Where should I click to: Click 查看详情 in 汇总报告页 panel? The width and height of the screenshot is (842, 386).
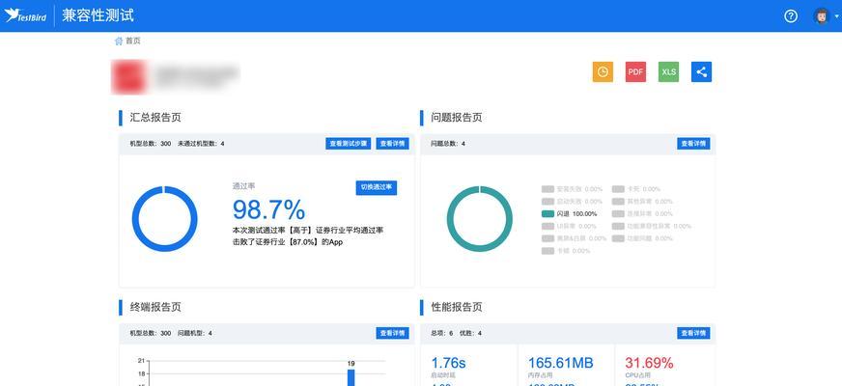coord(393,144)
